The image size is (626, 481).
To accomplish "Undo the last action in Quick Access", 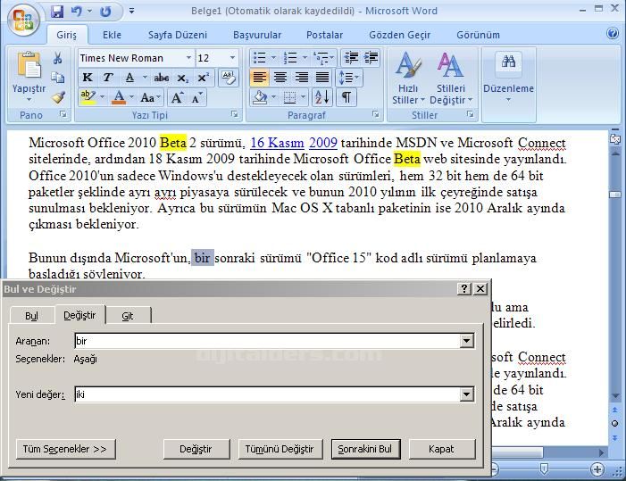I will [77, 12].
